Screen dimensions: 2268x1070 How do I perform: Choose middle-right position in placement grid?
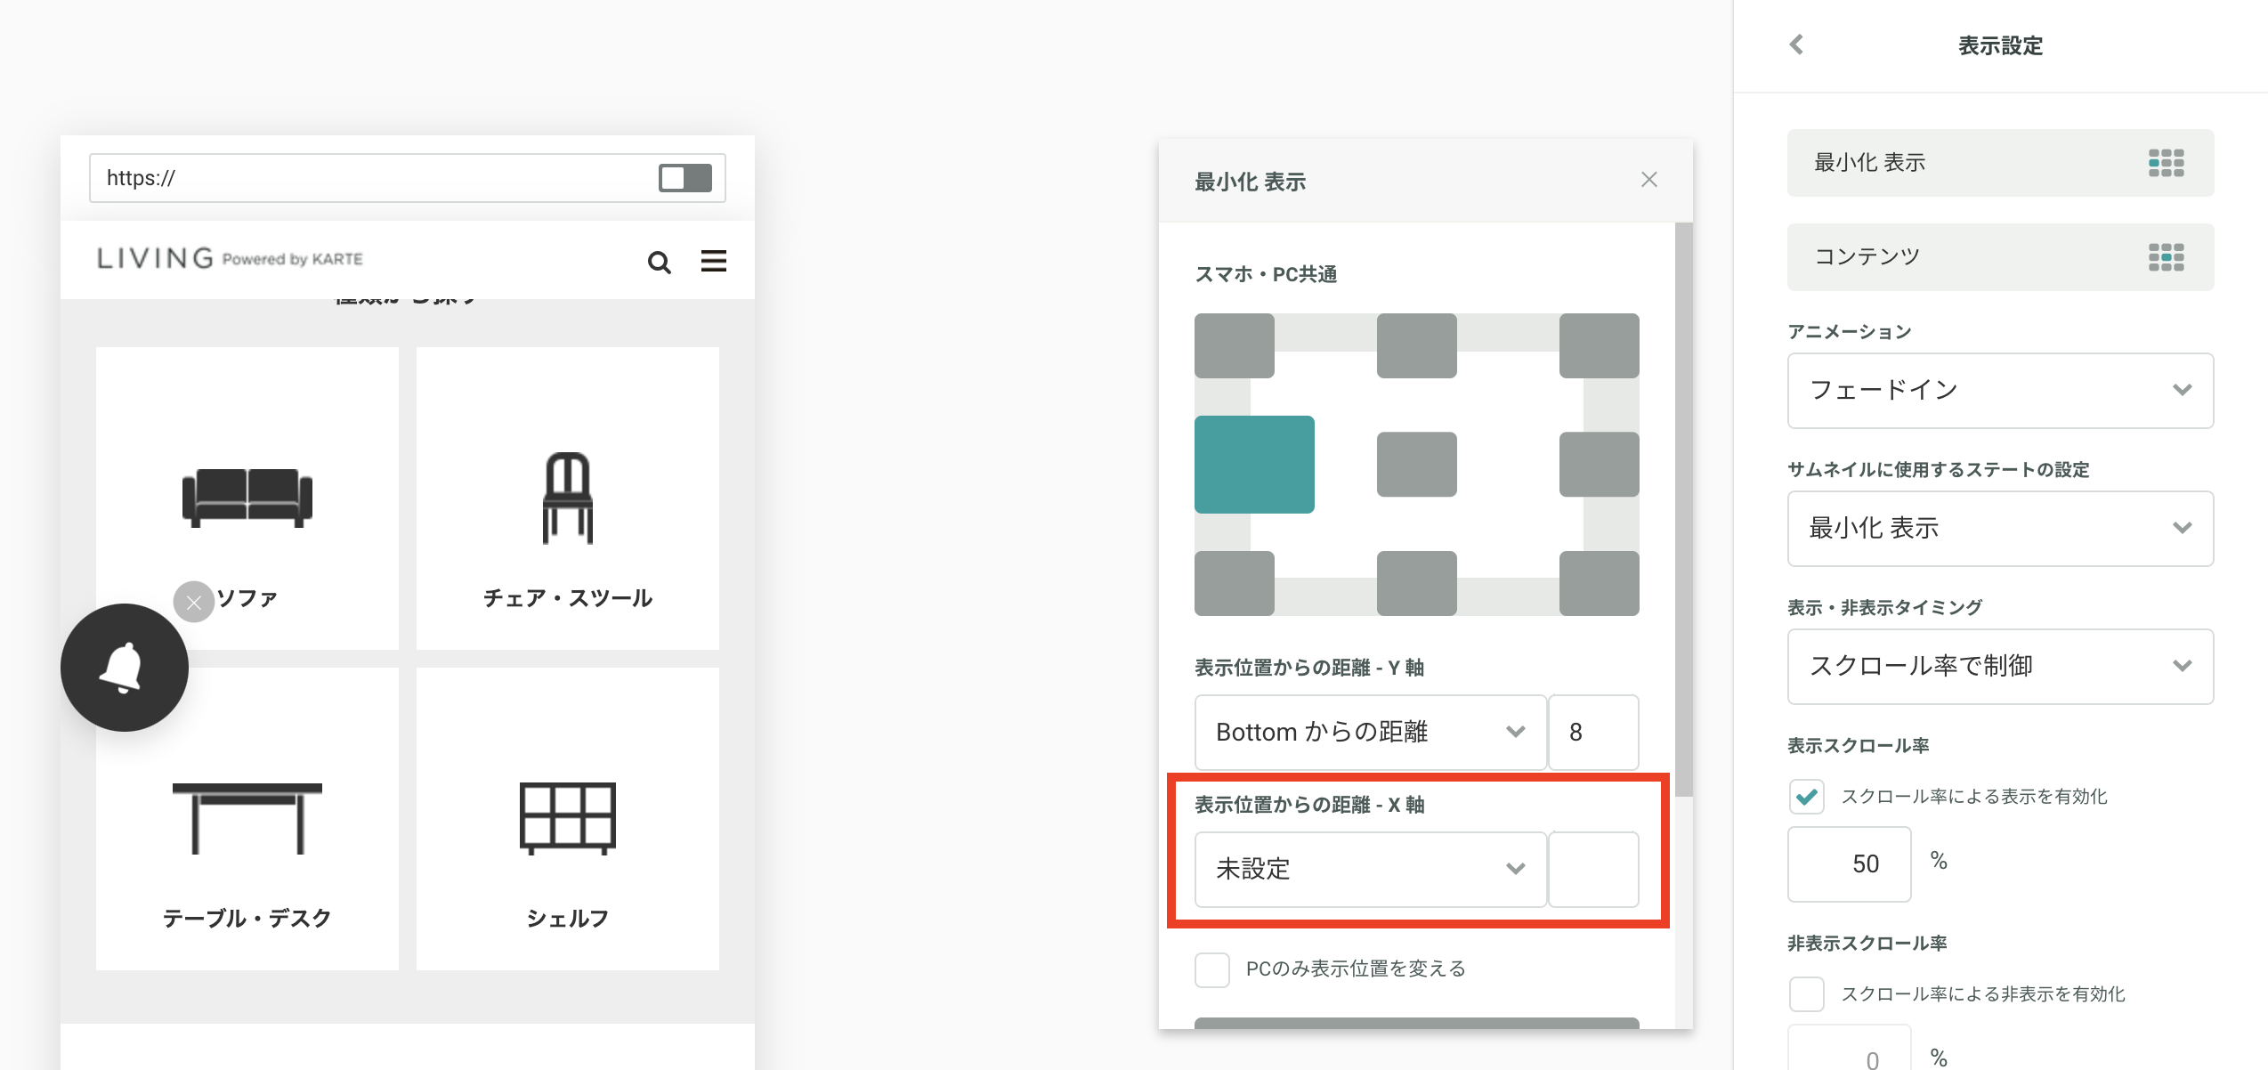pos(1600,465)
